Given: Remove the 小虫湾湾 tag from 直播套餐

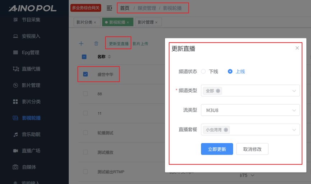Looking at the screenshot, I should click(226, 130).
